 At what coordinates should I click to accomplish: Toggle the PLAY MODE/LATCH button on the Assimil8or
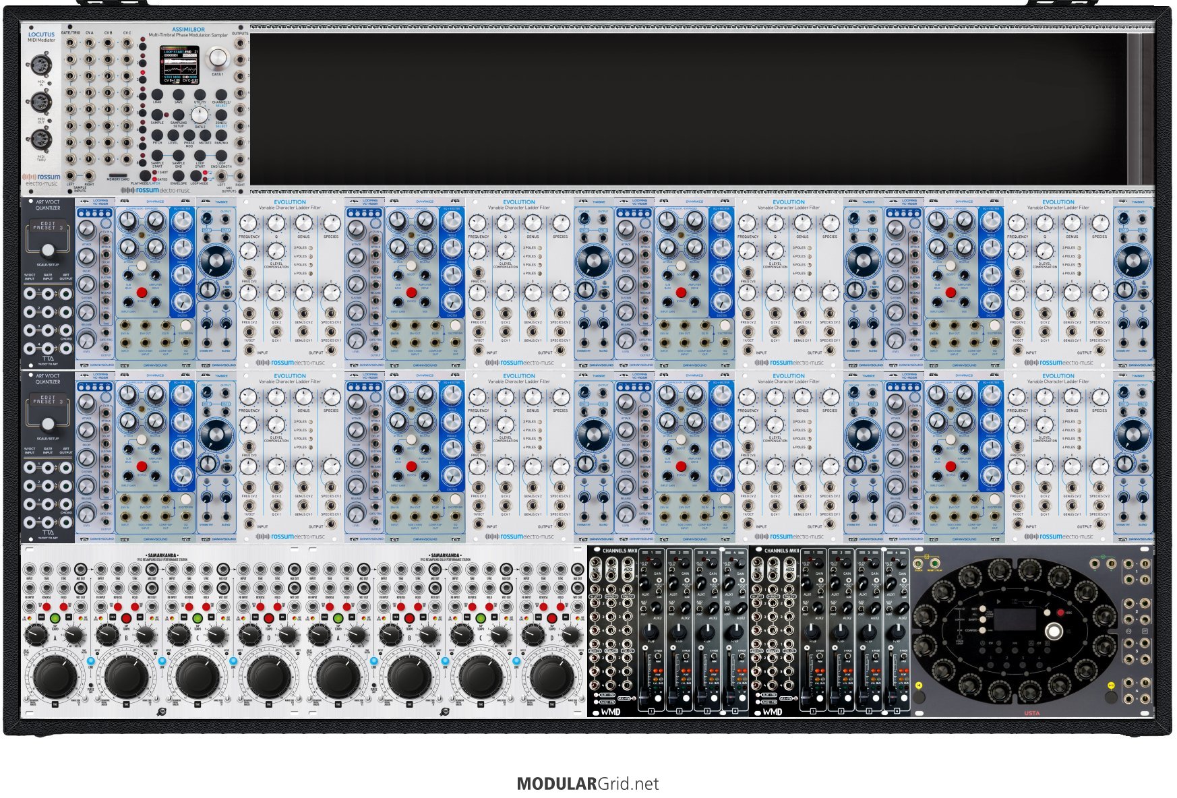(146, 176)
